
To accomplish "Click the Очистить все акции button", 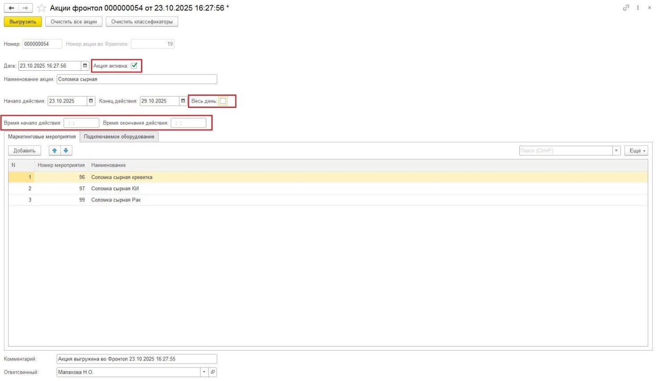I will (x=74, y=22).
